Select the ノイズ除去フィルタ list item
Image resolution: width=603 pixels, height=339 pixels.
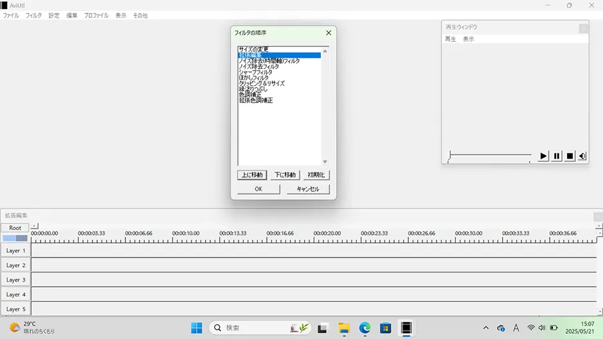[279, 66]
